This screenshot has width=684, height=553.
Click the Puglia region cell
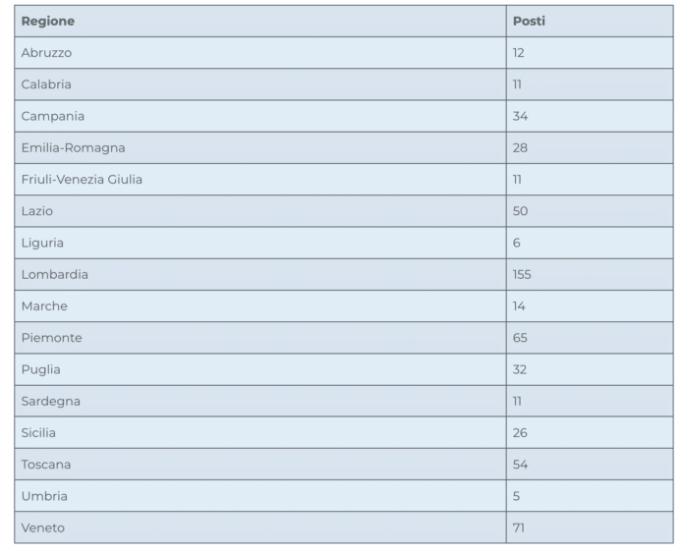click(x=40, y=369)
